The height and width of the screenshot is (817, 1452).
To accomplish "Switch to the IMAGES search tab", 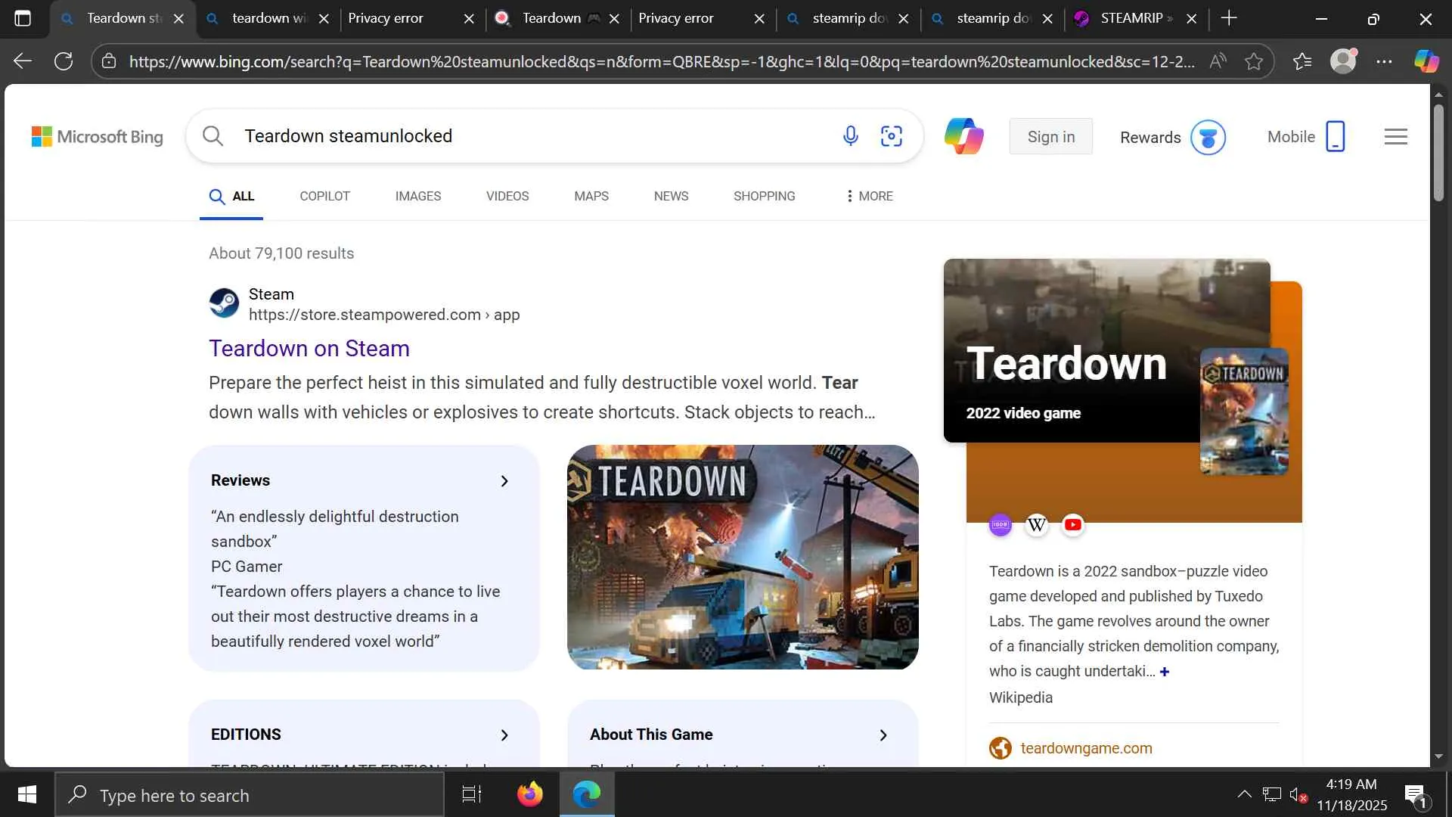I will (417, 196).
